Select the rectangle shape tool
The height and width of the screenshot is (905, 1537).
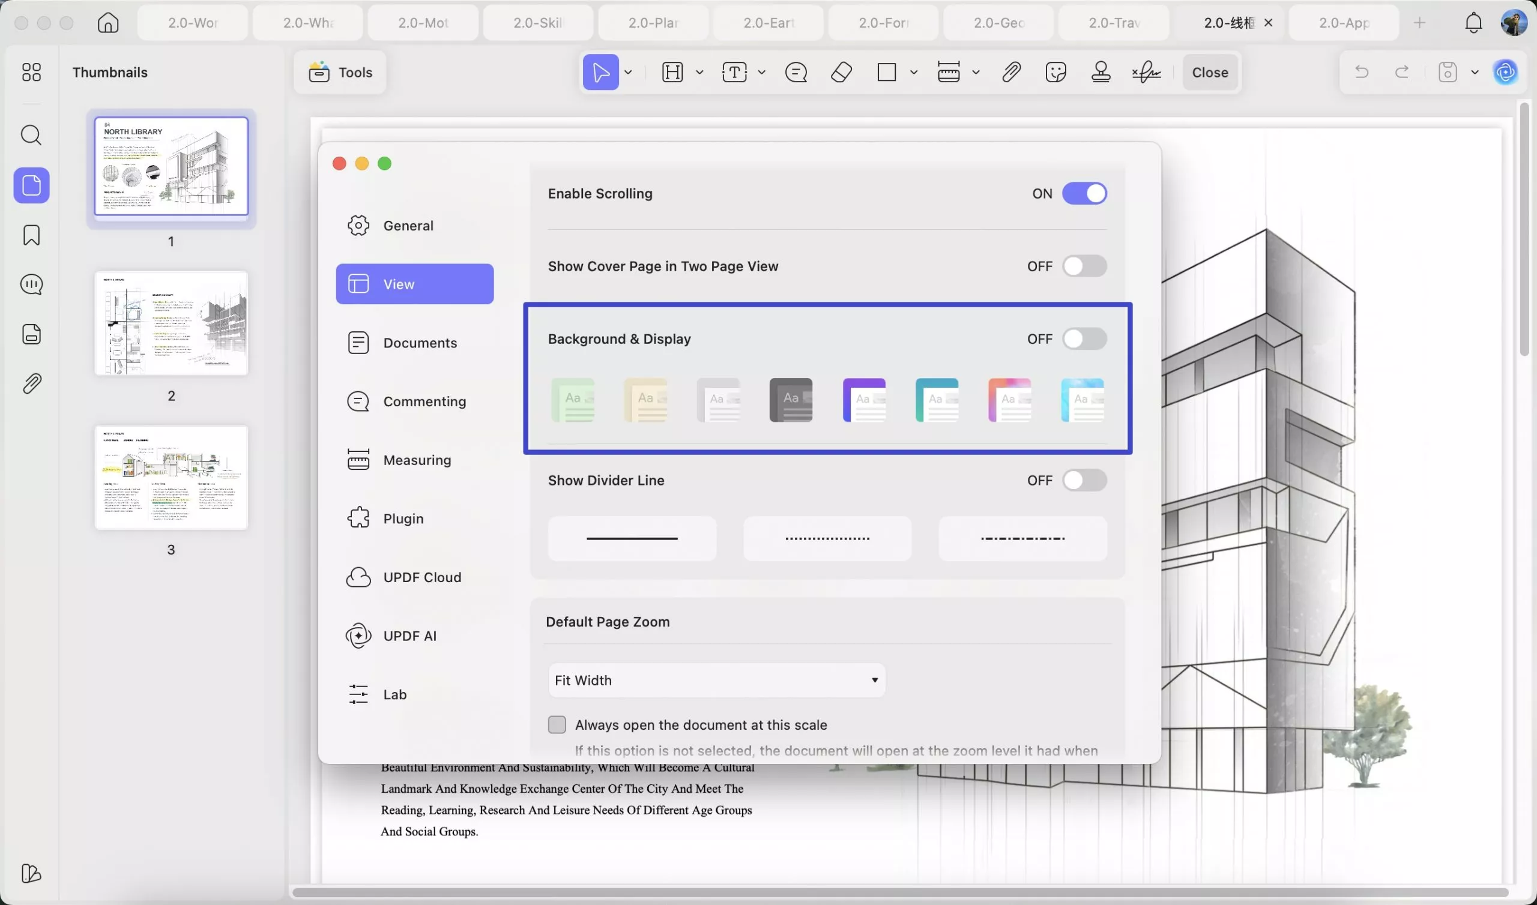pyautogui.click(x=886, y=72)
